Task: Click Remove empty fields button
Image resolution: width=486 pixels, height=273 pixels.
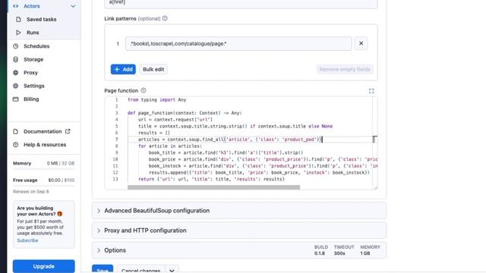Action: (x=345, y=69)
